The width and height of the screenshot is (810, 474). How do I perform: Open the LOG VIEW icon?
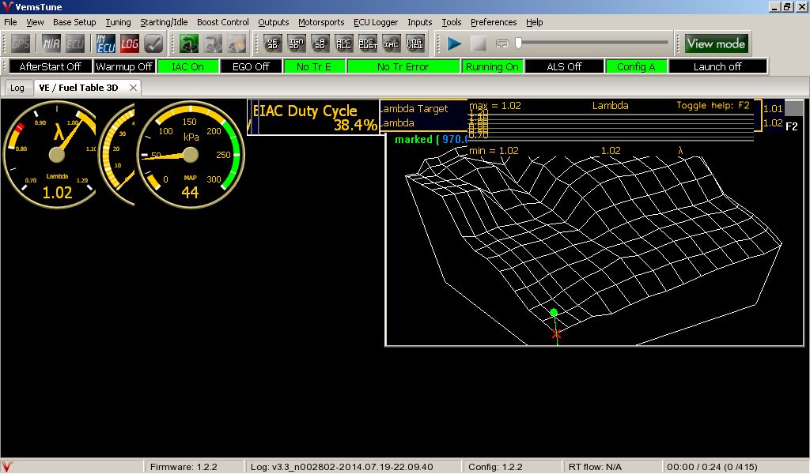pyautogui.click(x=414, y=43)
